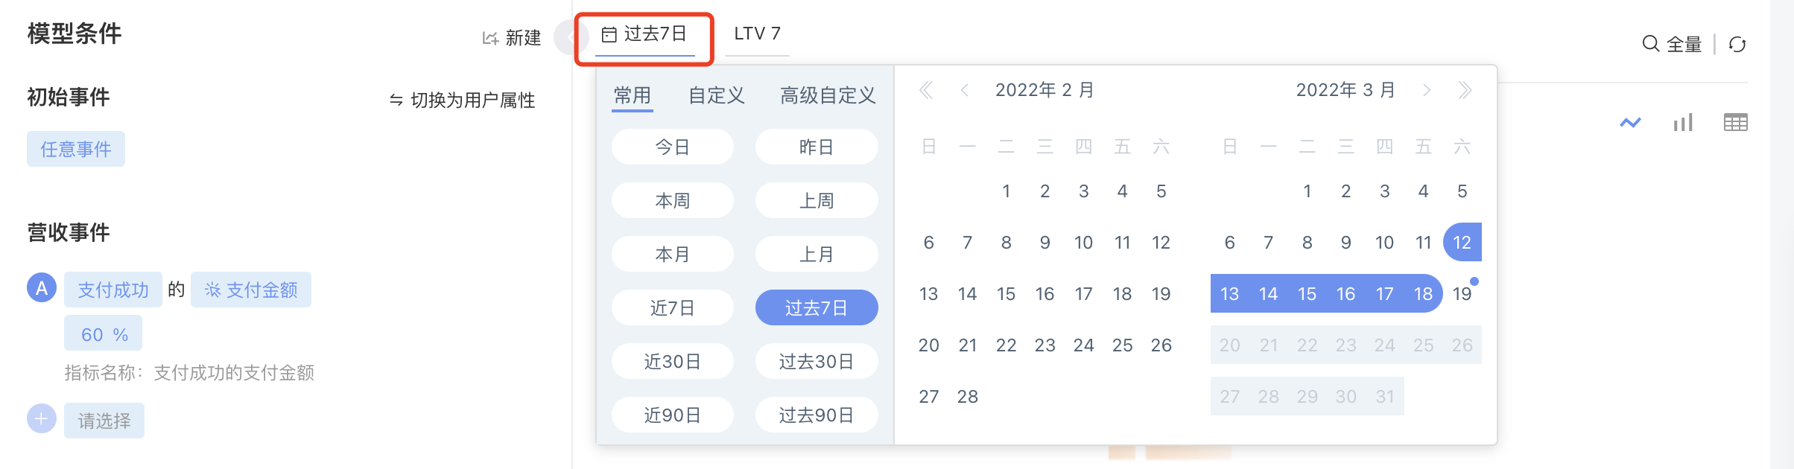Open the 请选择 metric selector
This screenshot has width=1794, height=469.
coord(104,421)
